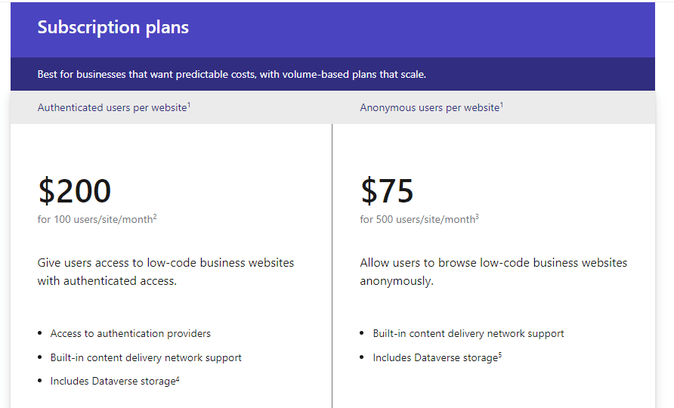Open footnote 3 after 500 users/site/month
Viewport: 674px width, 408px height.
(x=477, y=217)
